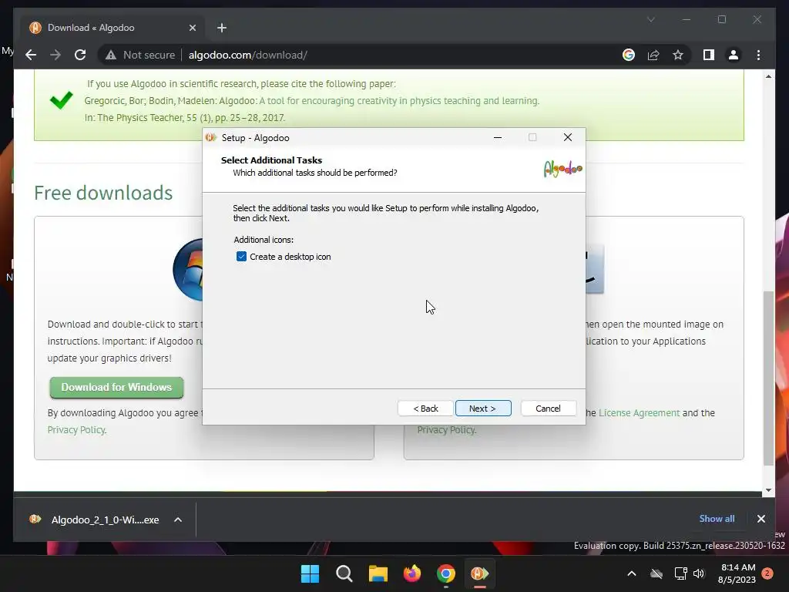
Task: Click the Additional icons: label
Action: (264, 240)
